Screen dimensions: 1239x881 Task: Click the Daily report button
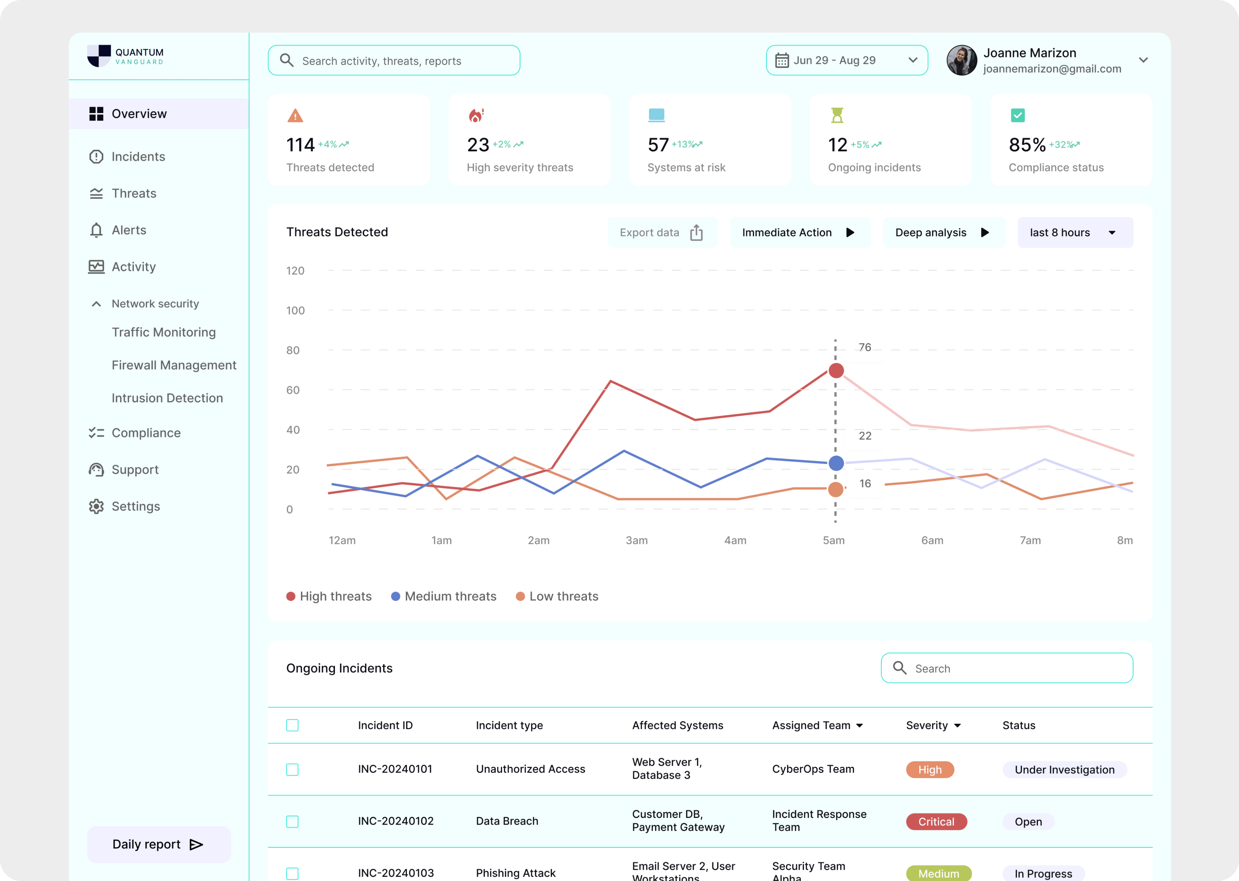click(x=158, y=844)
